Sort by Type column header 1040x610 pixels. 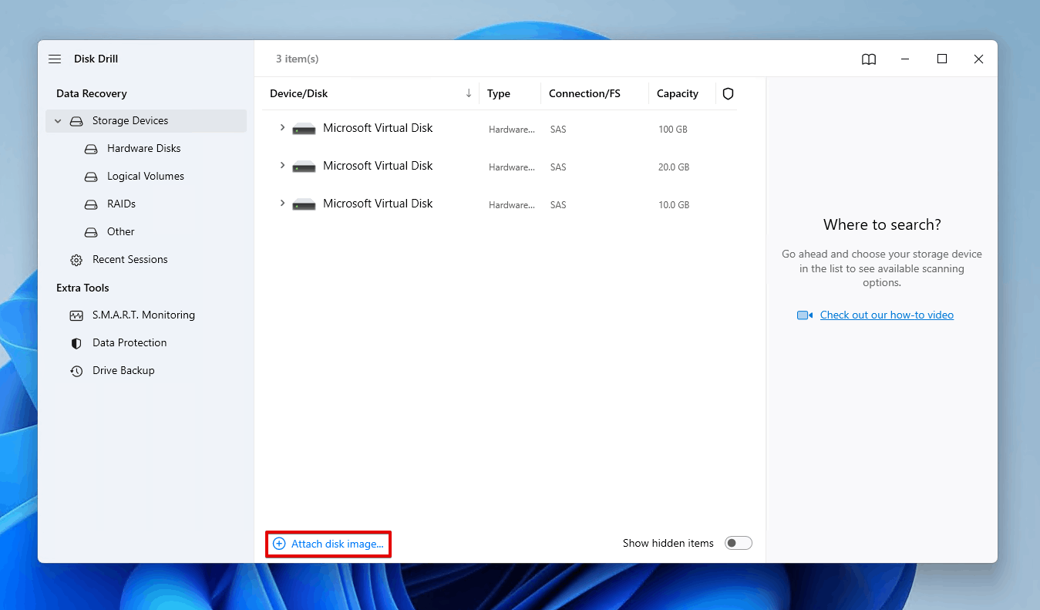[499, 93]
